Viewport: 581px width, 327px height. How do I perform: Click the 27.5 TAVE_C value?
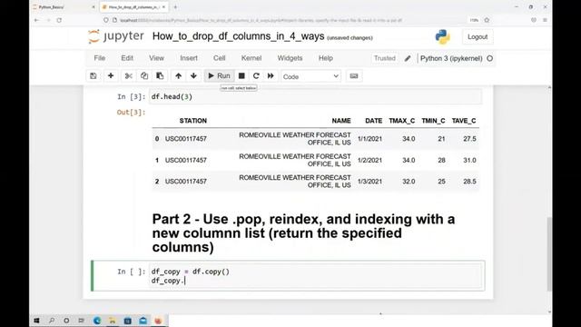(x=469, y=139)
